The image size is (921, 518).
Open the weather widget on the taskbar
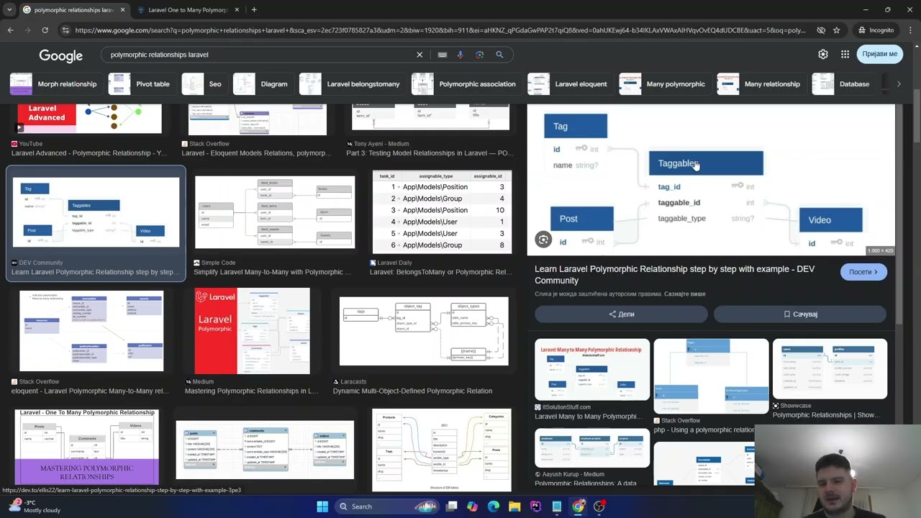click(x=34, y=506)
